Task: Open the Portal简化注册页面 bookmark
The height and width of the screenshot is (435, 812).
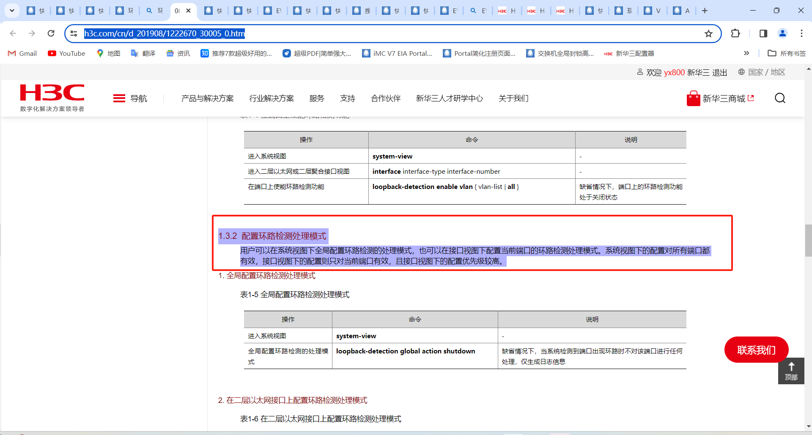Action: point(479,53)
